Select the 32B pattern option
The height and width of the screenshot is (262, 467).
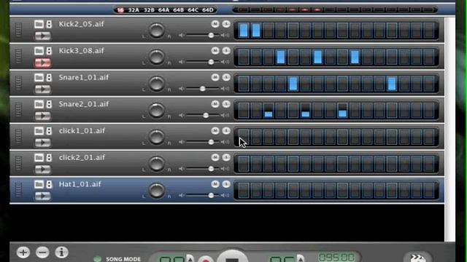point(149,10)
